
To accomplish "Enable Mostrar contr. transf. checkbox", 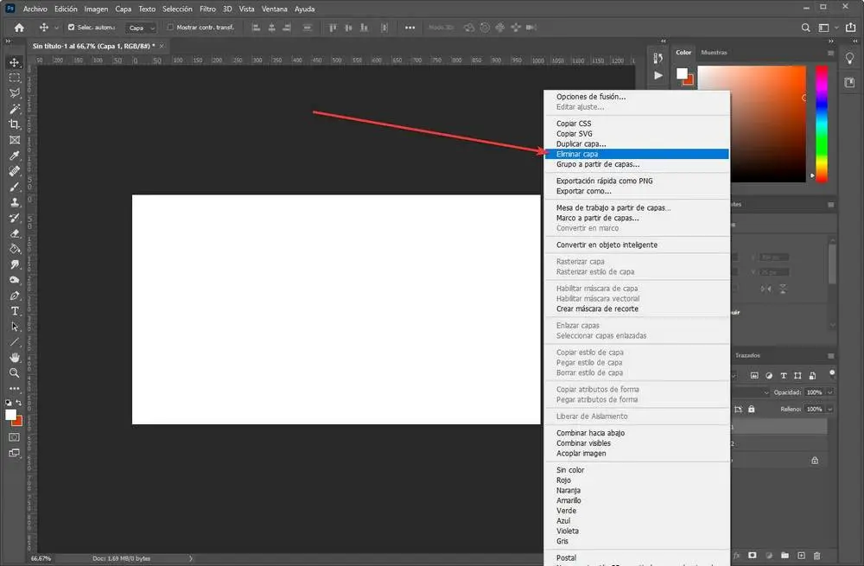I will click(x=169, y=28).
